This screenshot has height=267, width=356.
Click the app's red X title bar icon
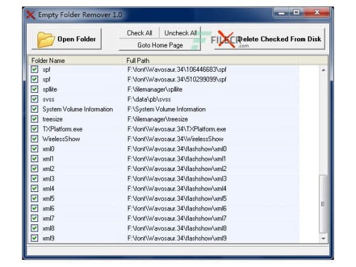(31, 15)
